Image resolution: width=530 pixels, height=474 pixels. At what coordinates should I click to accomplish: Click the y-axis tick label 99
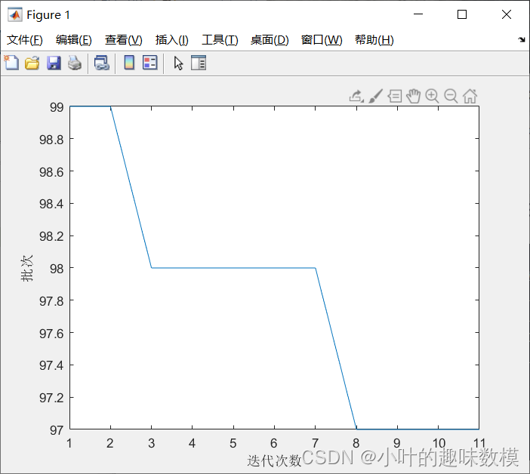click(x=57, y=107)
